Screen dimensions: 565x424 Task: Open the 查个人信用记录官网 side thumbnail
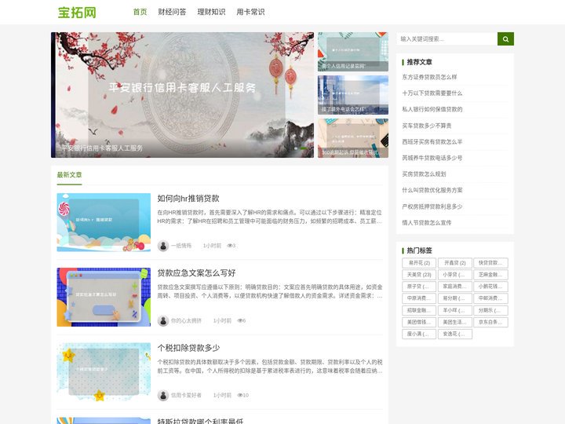(x=353, y=52)
